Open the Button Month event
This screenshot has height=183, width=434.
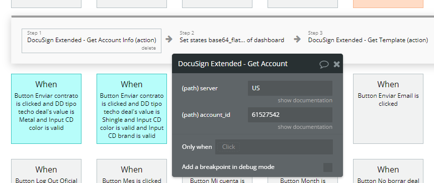(x=303, y=180)
